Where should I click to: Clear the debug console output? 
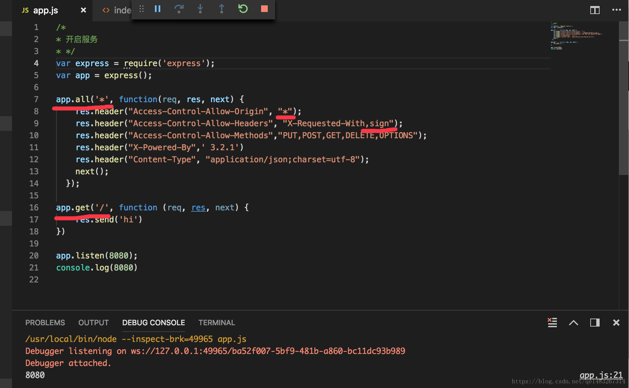tap(552, 323)
